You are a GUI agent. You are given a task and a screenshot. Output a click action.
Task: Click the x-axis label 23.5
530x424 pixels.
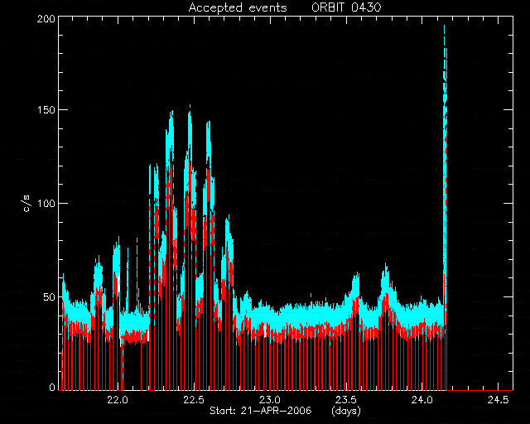[346, 400]
